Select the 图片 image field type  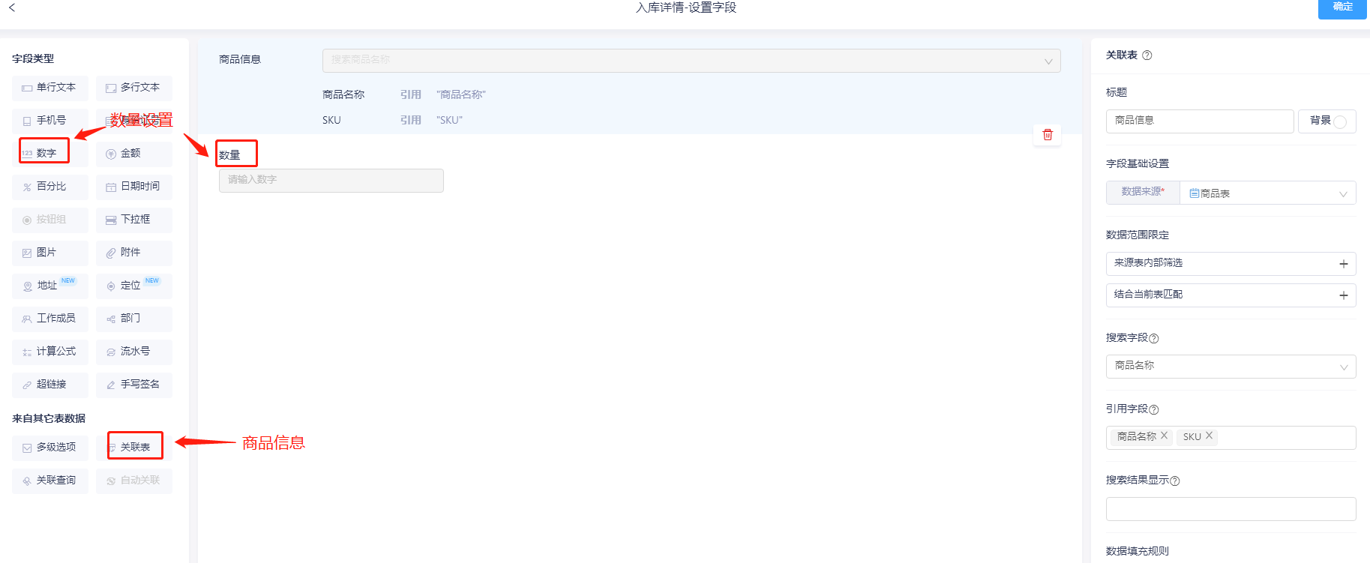pos(50,253)
